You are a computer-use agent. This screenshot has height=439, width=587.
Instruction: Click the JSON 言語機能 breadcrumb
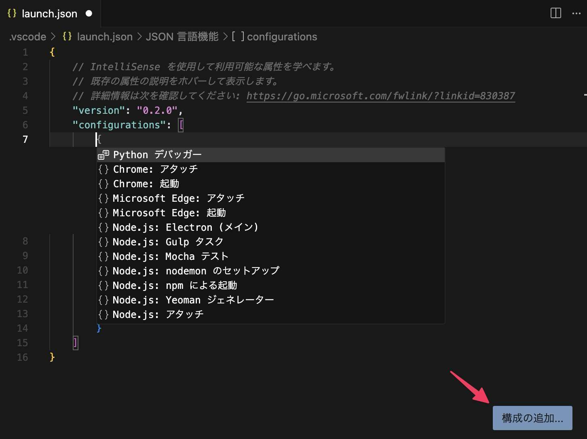[182, 37]
